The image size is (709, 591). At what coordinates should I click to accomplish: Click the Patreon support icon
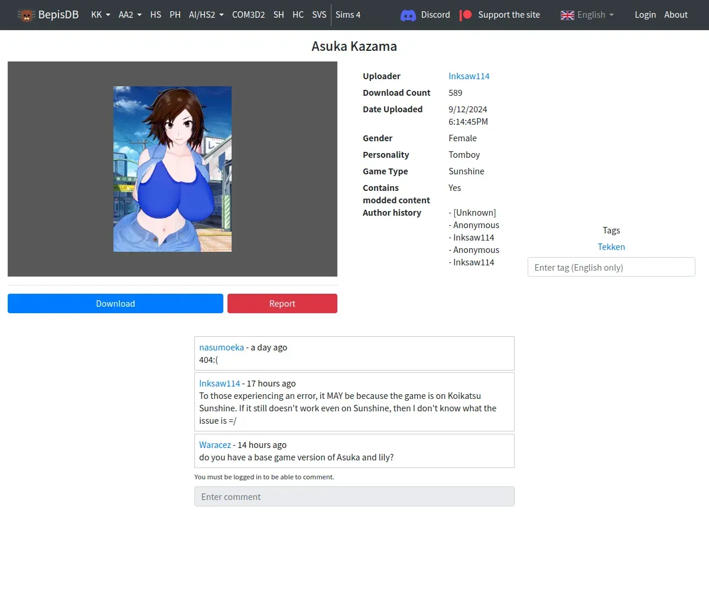click(x=466, y=15)
